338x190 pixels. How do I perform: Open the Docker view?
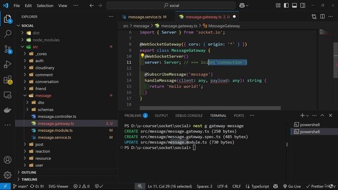[x=7, y=110]
